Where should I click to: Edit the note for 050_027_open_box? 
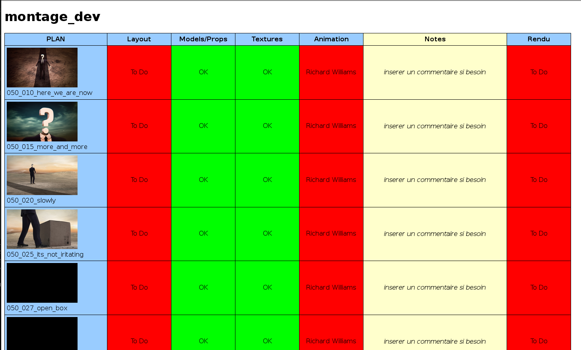tap(435, 288)
